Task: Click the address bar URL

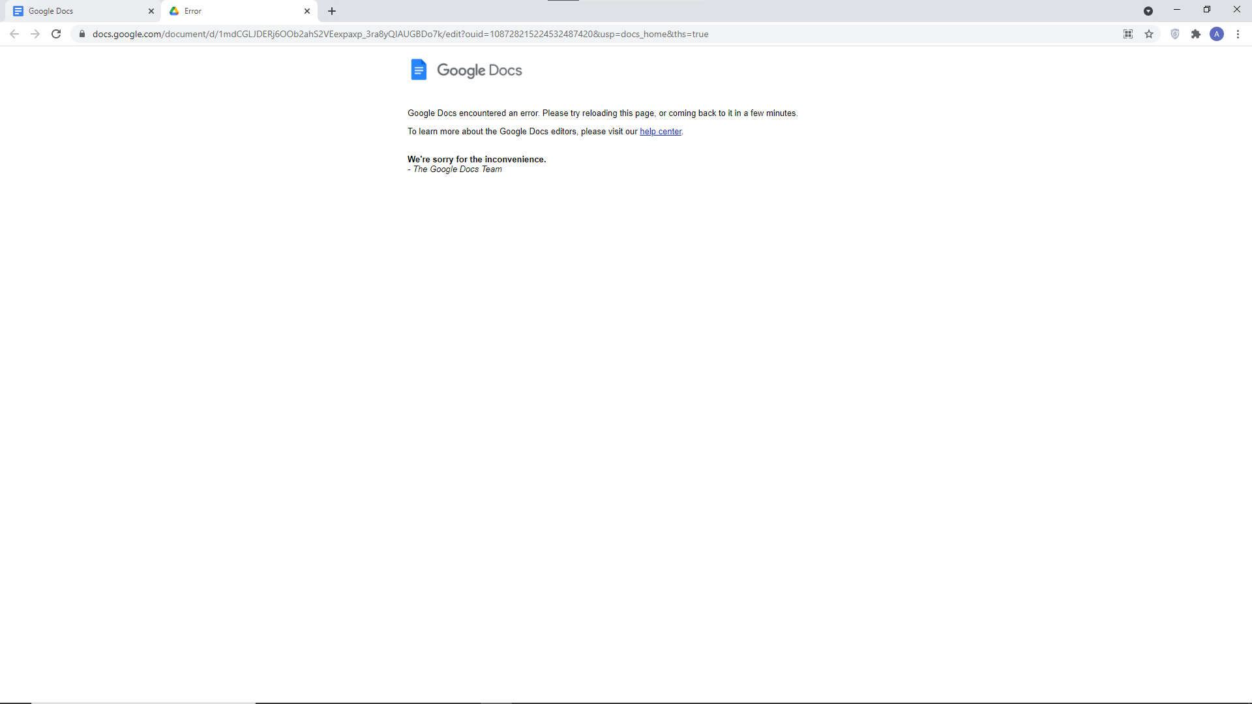Action: [x=400, y=34]
